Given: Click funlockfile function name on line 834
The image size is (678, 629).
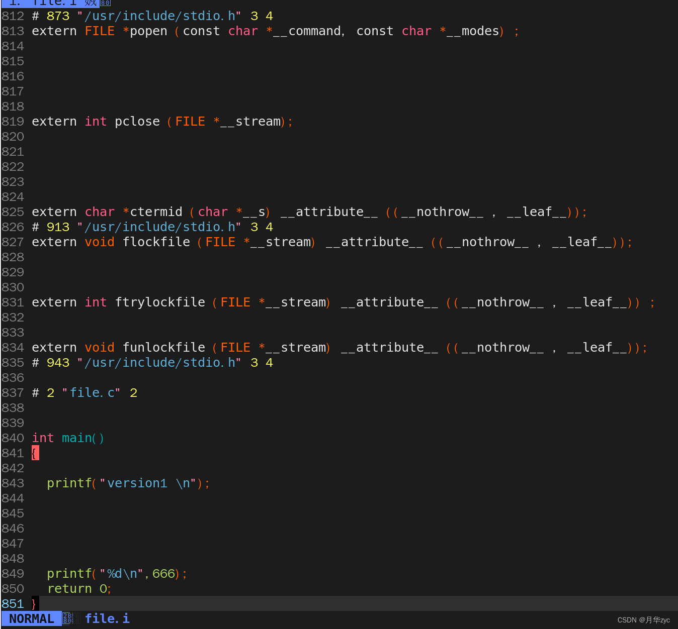Looking at the screenshot, I should [x=163, y=348].
